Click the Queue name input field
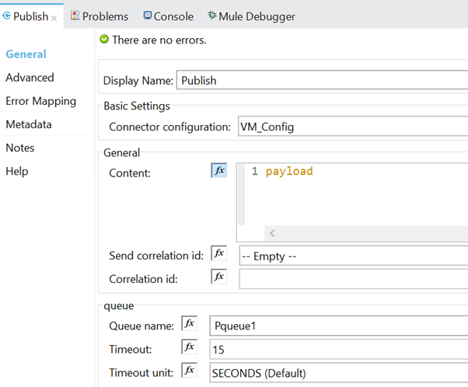 coord(339,326)
